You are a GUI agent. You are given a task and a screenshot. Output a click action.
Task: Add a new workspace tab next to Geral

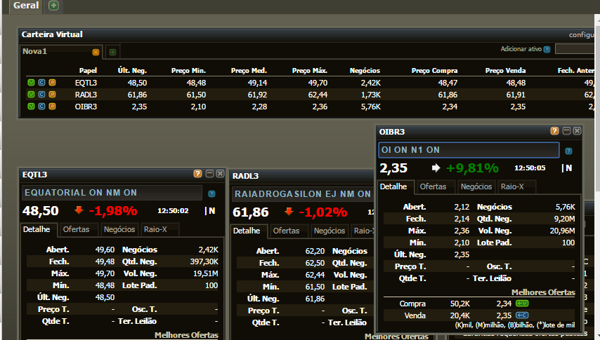[x=53, y=6]
